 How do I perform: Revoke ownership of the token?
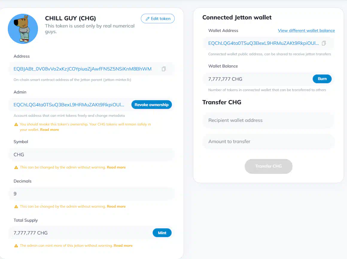[152, 105]
